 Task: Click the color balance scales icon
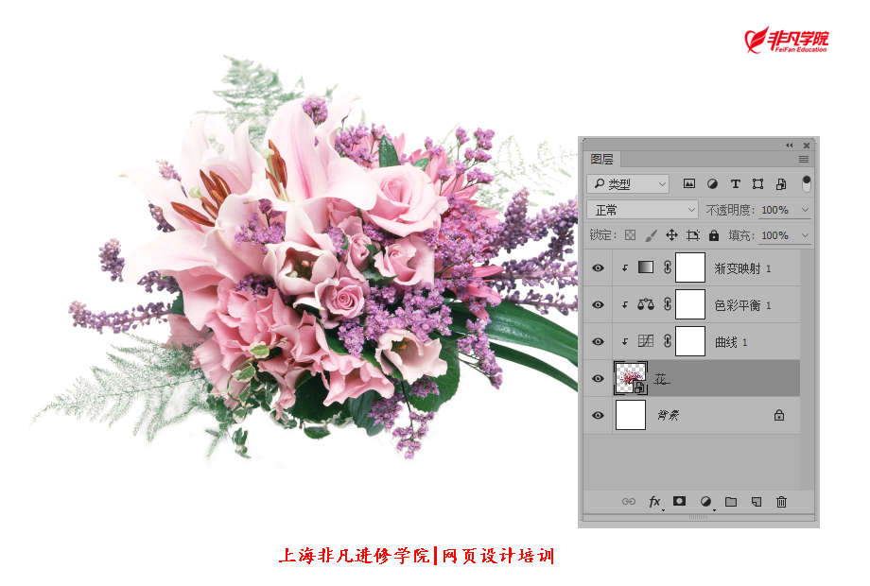[x=645, y=303]
